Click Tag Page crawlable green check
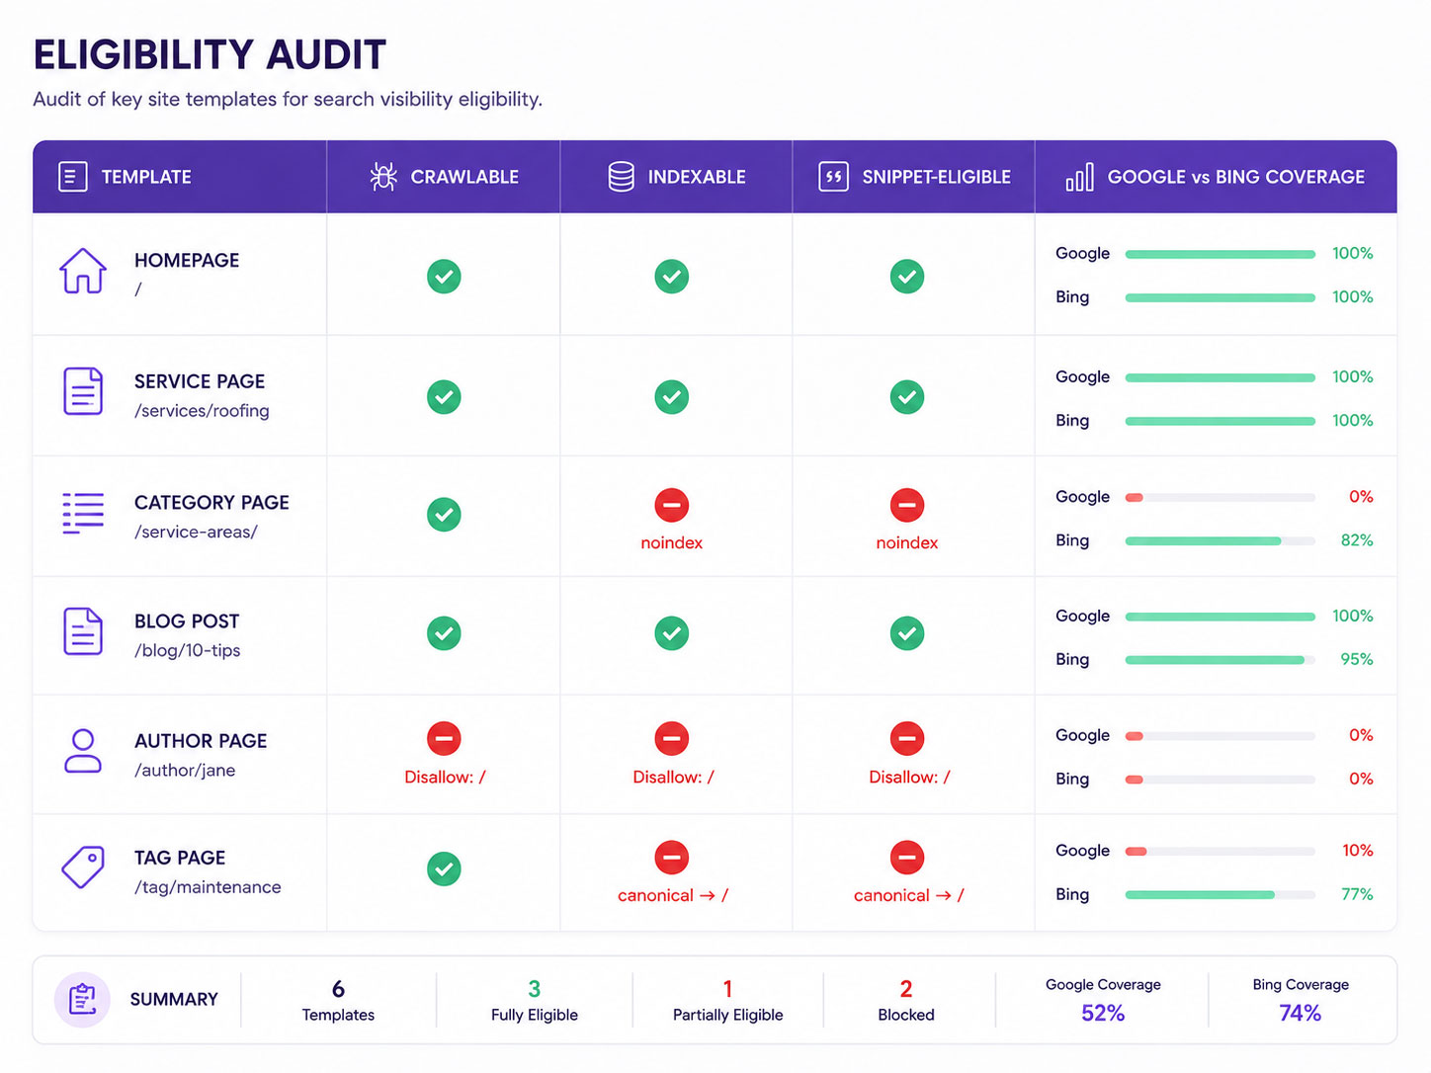Viewport: 1431px width, 1073px height. (x=444, y=869)
